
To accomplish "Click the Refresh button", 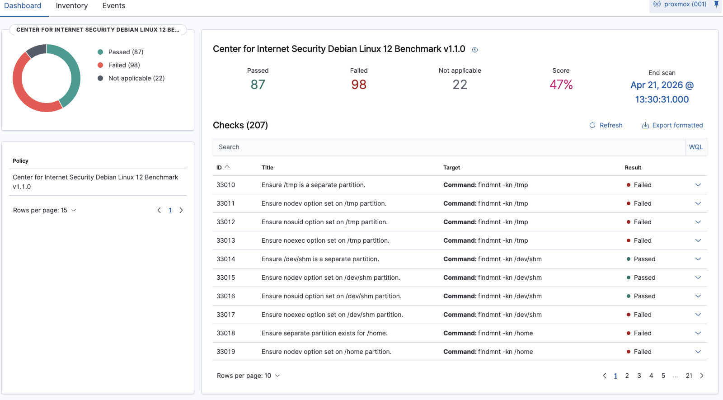I will point(606,125).
